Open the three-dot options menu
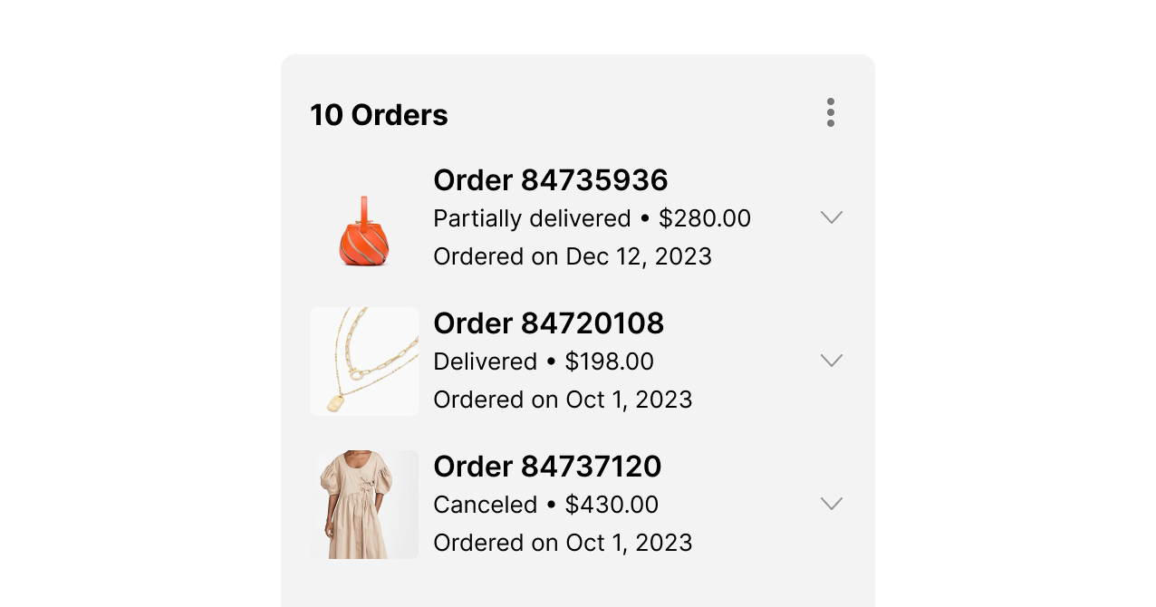Viewport: 1156px width, 607px height. [x=830, y=112]
